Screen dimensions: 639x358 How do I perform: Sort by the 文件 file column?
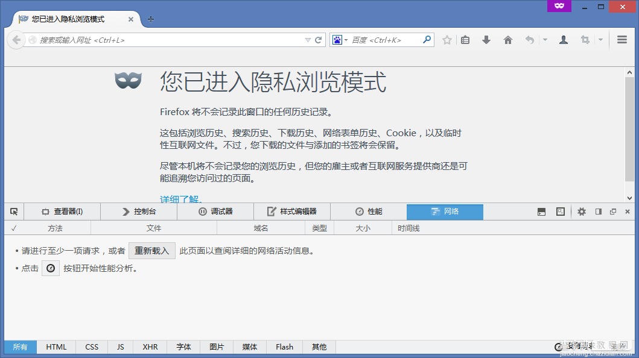point(154,228)
